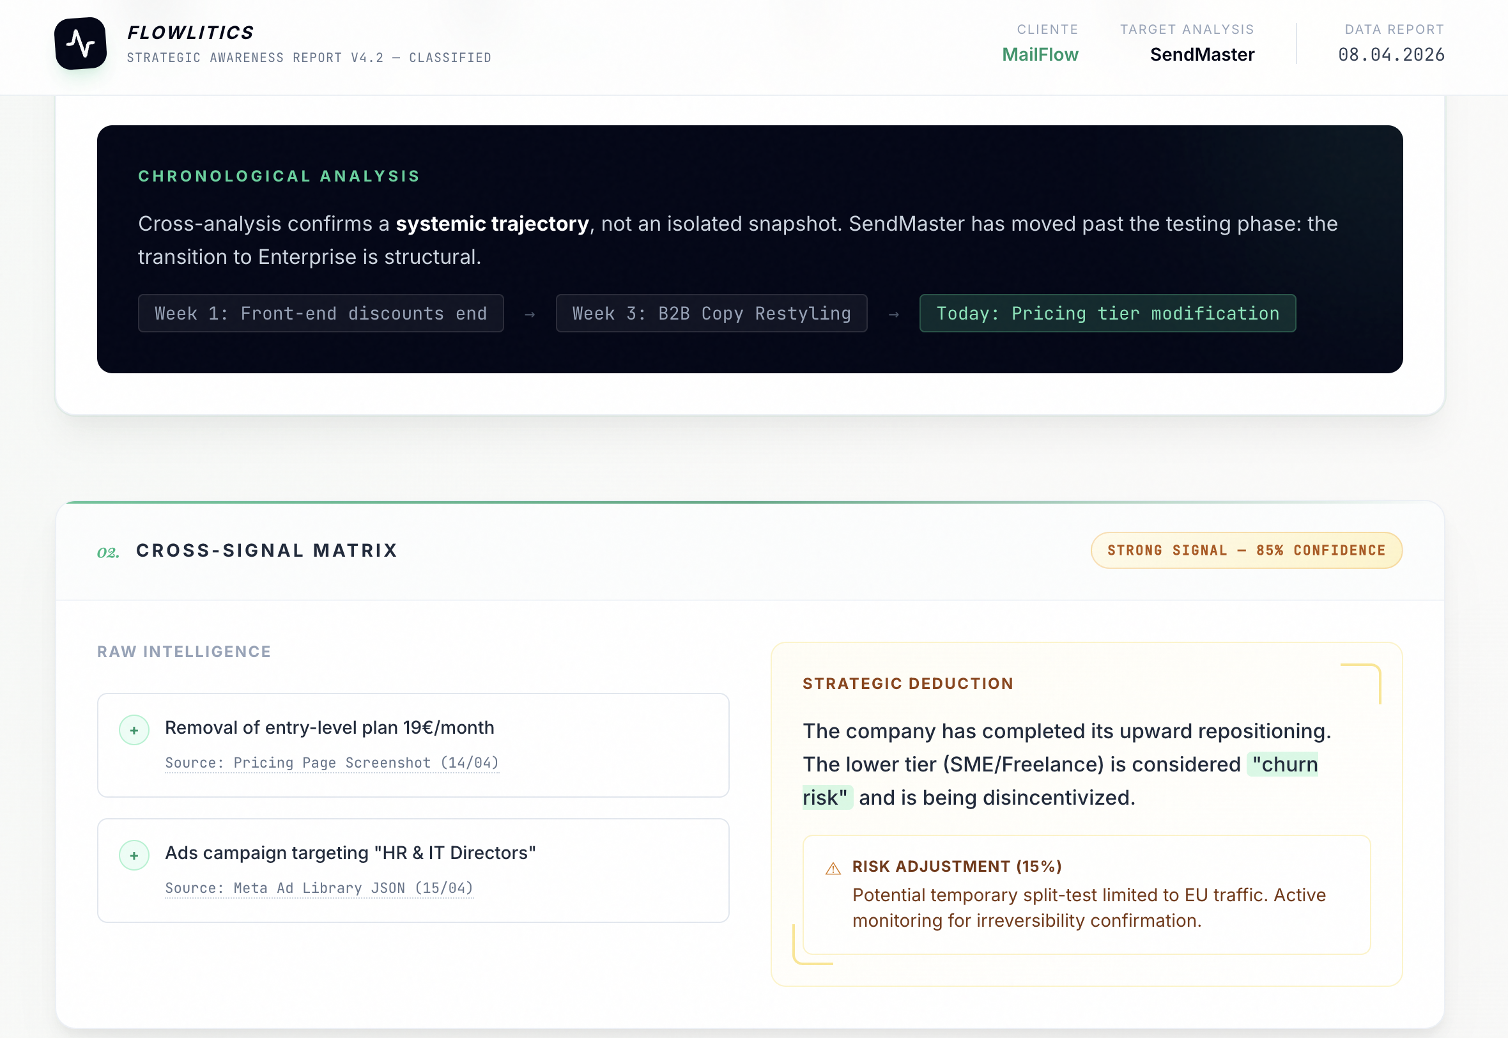The image size is (1508, 1038).
Task: Toggle the 'STRONG SIGNAL — 85% CONFIDENCE' badge
Action: point(1245,550)
